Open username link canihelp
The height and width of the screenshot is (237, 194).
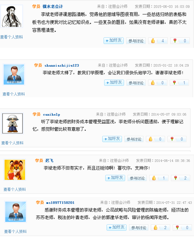click(x=52, y=114)
